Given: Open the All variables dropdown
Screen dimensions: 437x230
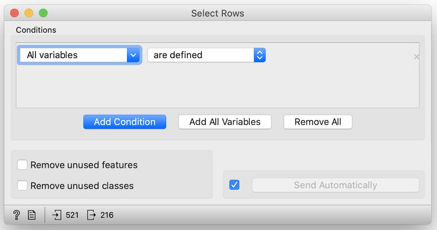Looking at the screenshot, I should coord(79,55).
